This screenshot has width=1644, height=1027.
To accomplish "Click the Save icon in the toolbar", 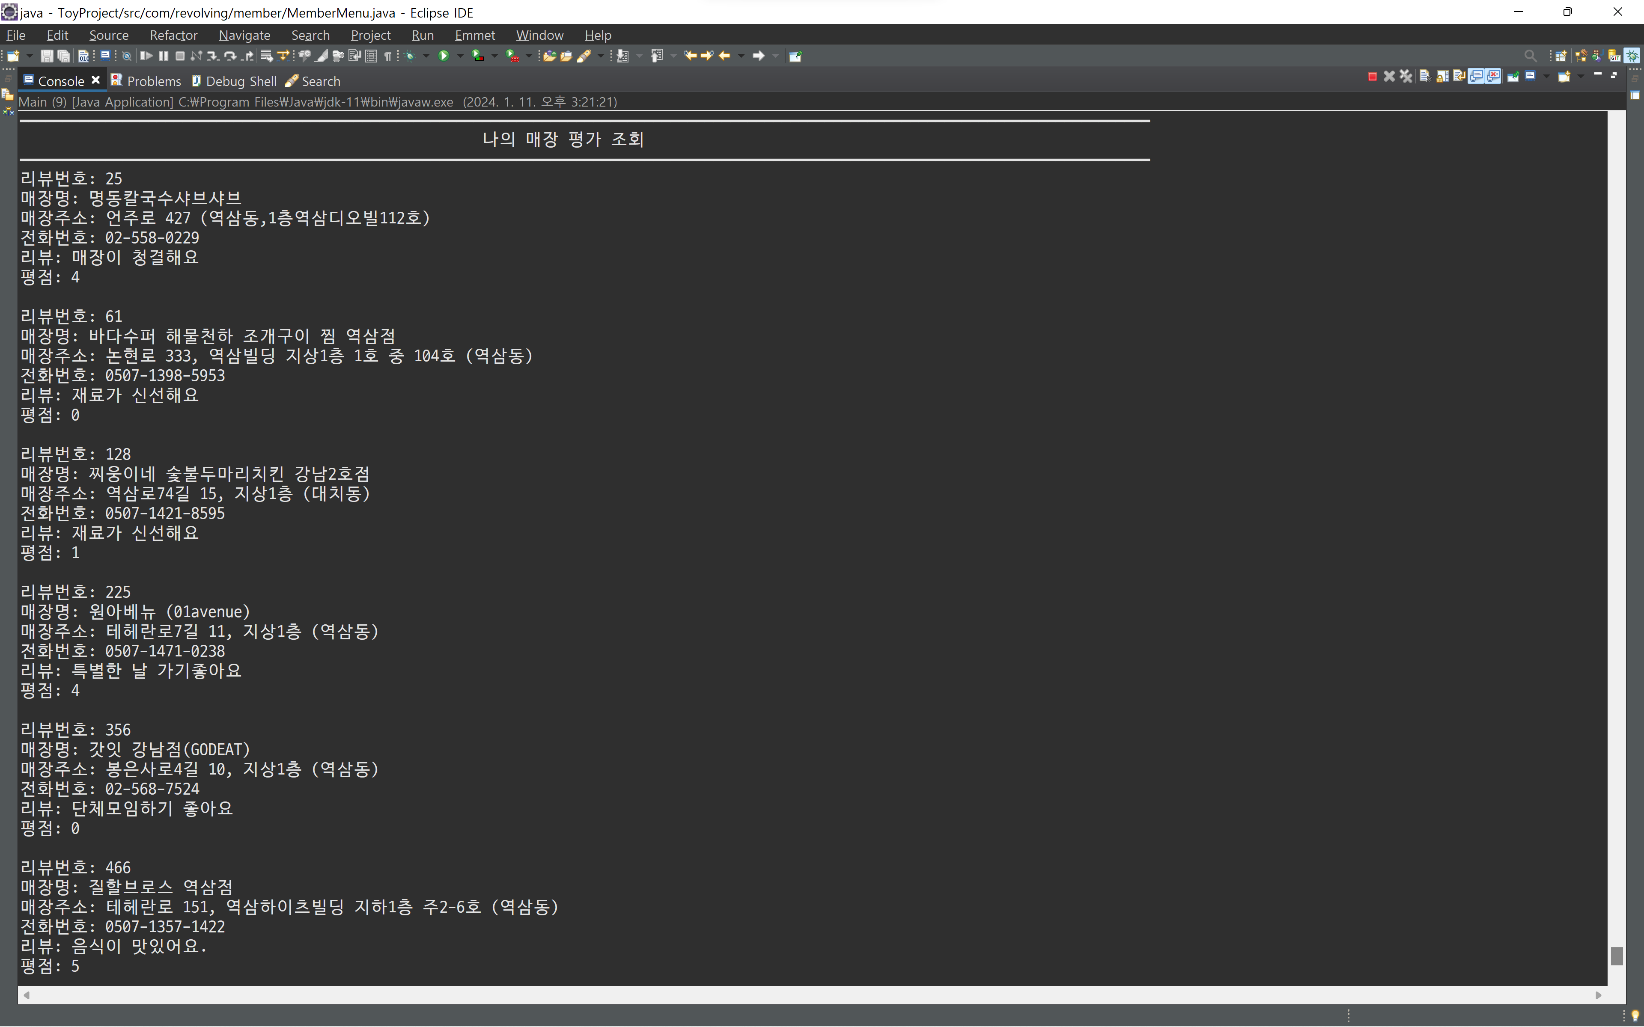I will click(46, 56).
